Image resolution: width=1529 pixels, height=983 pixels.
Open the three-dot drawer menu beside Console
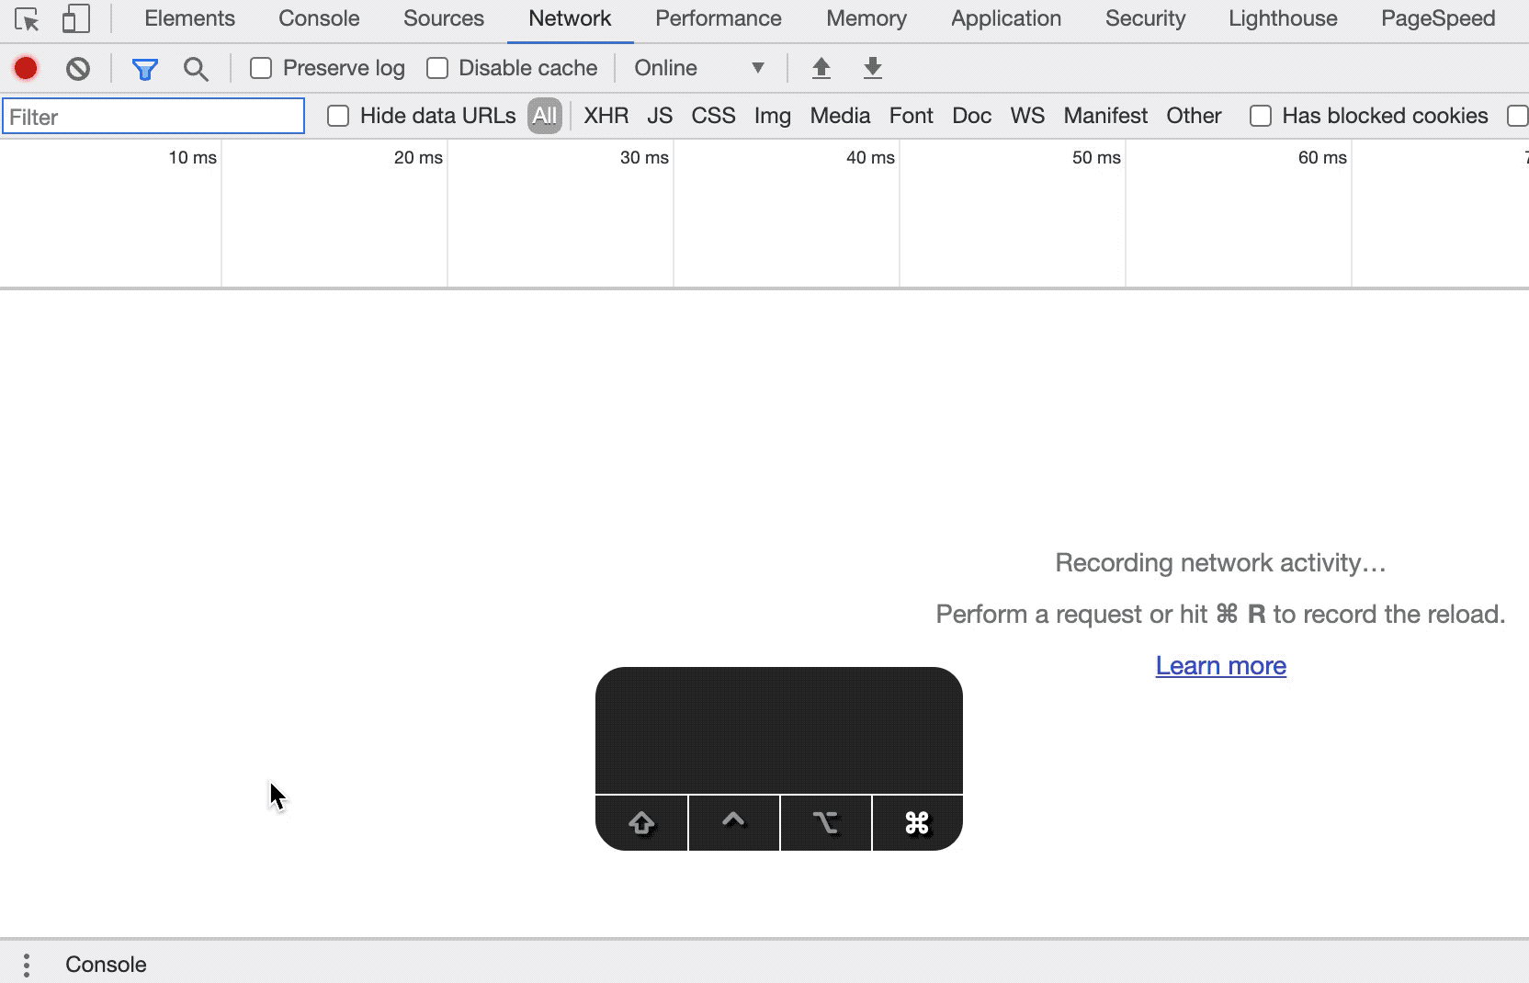pyautogui.click(x=27, y=965)
